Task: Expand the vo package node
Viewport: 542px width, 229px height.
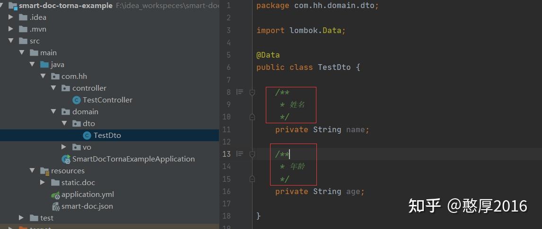Action: click(x=64, y=147)
